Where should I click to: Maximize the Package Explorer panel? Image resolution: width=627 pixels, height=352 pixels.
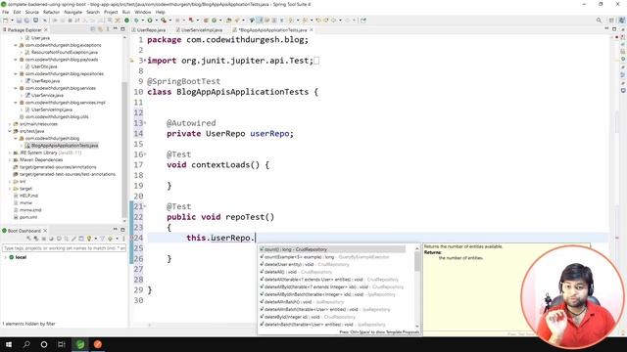coord(122,29)
